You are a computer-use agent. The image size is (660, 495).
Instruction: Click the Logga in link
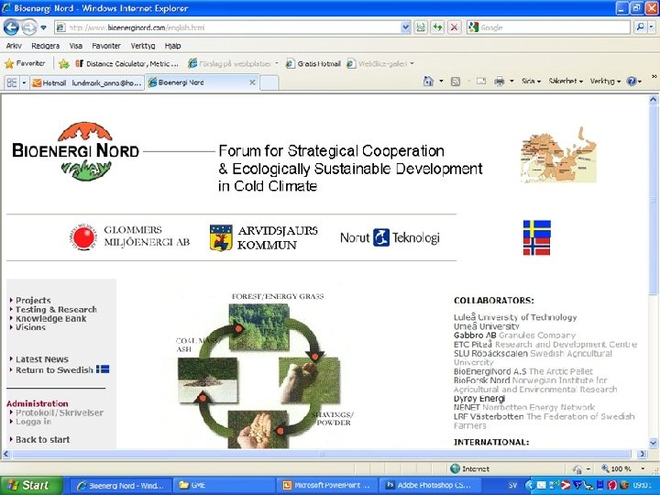(x=33, y=422)
